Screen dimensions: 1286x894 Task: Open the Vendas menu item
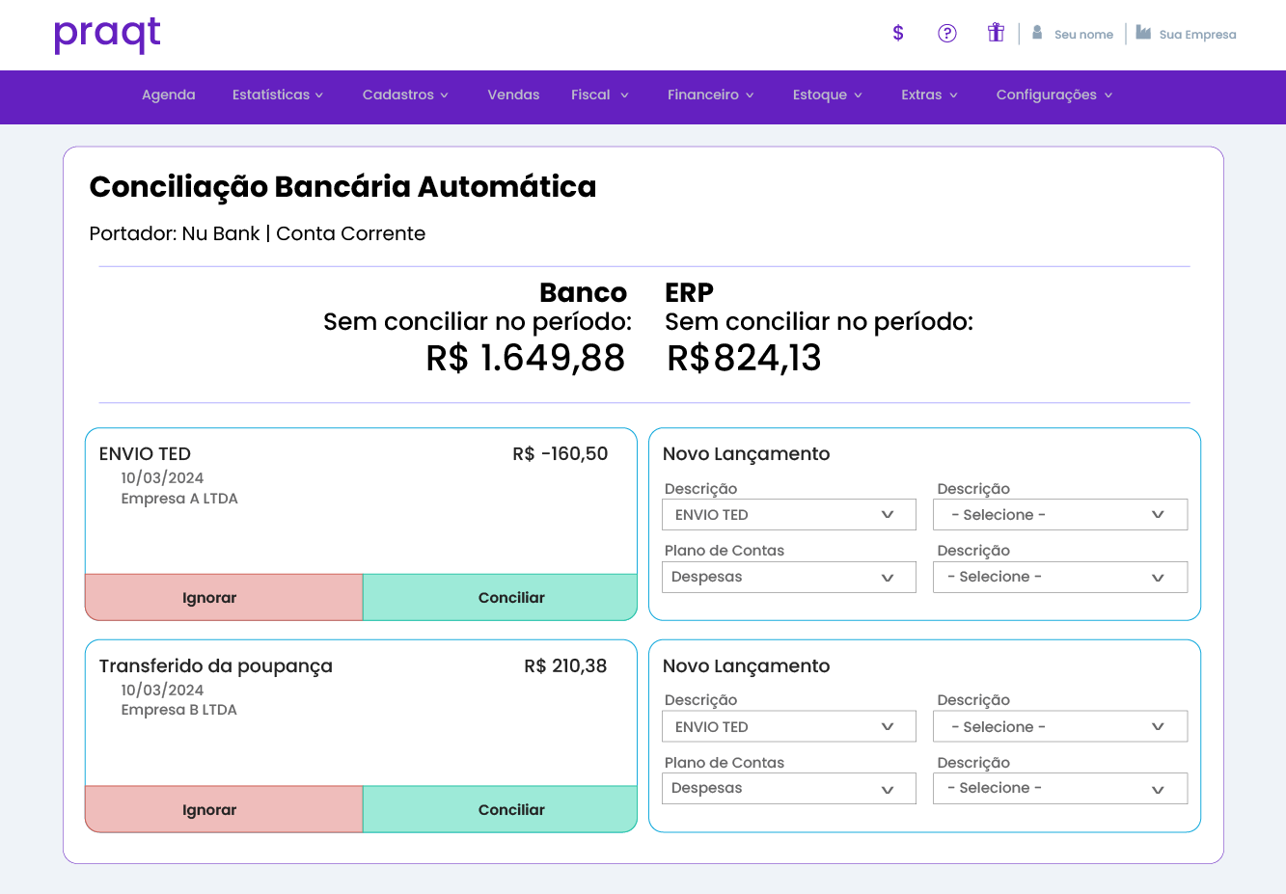click(x=513, y=95)
